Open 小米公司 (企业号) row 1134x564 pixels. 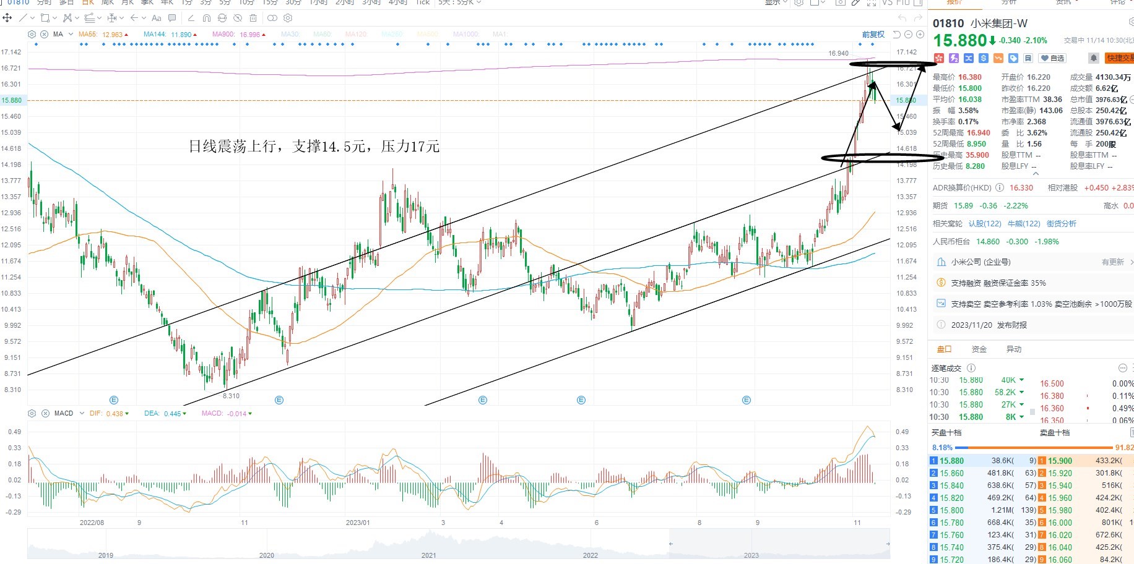tap(1033, 262)
